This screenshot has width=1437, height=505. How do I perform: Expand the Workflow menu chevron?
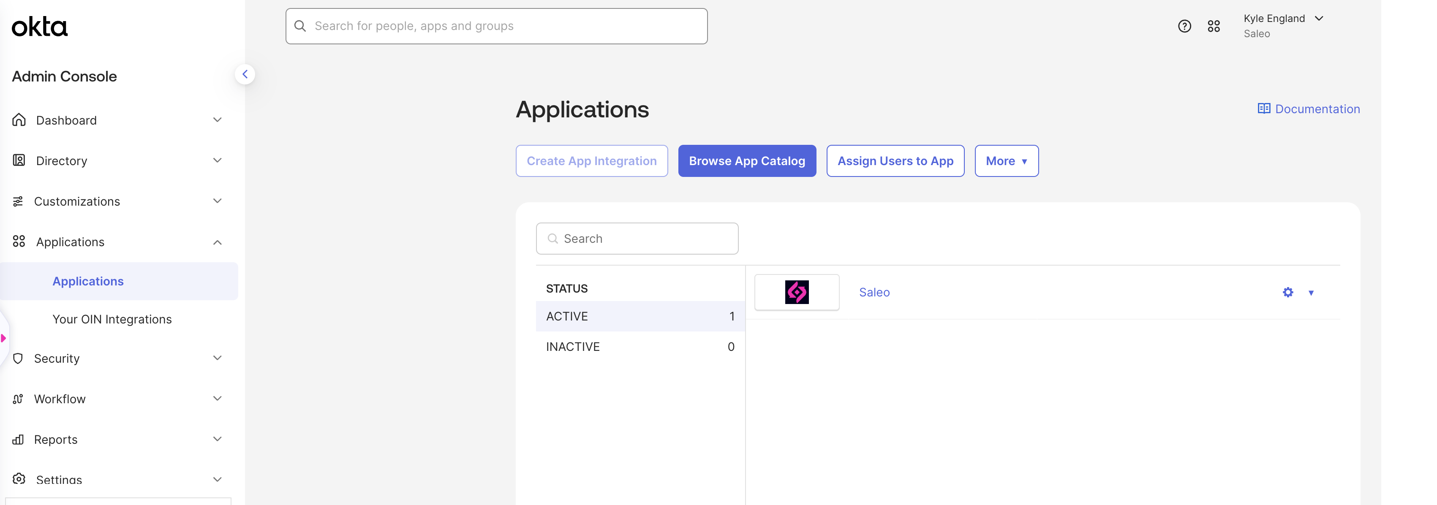[x=218, y=399]
